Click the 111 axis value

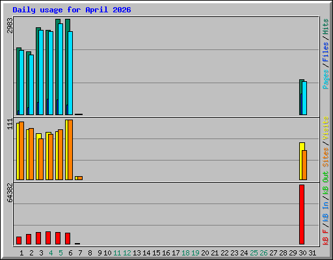tap(10, 124)
